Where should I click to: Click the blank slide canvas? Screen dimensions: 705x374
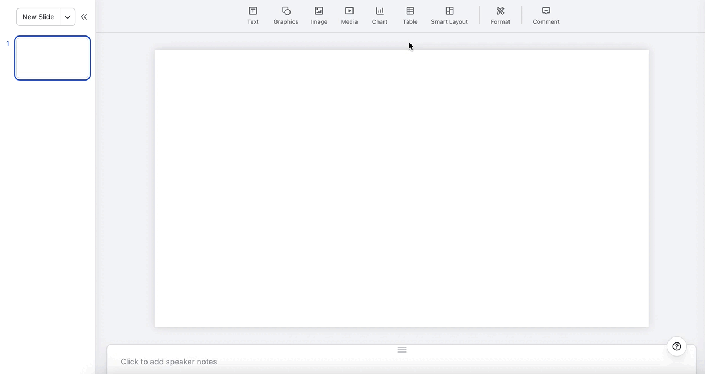coord(401,188)
